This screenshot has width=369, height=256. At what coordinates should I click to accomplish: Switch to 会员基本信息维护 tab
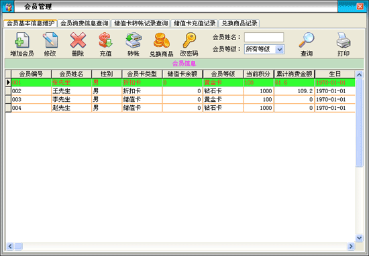30,23
